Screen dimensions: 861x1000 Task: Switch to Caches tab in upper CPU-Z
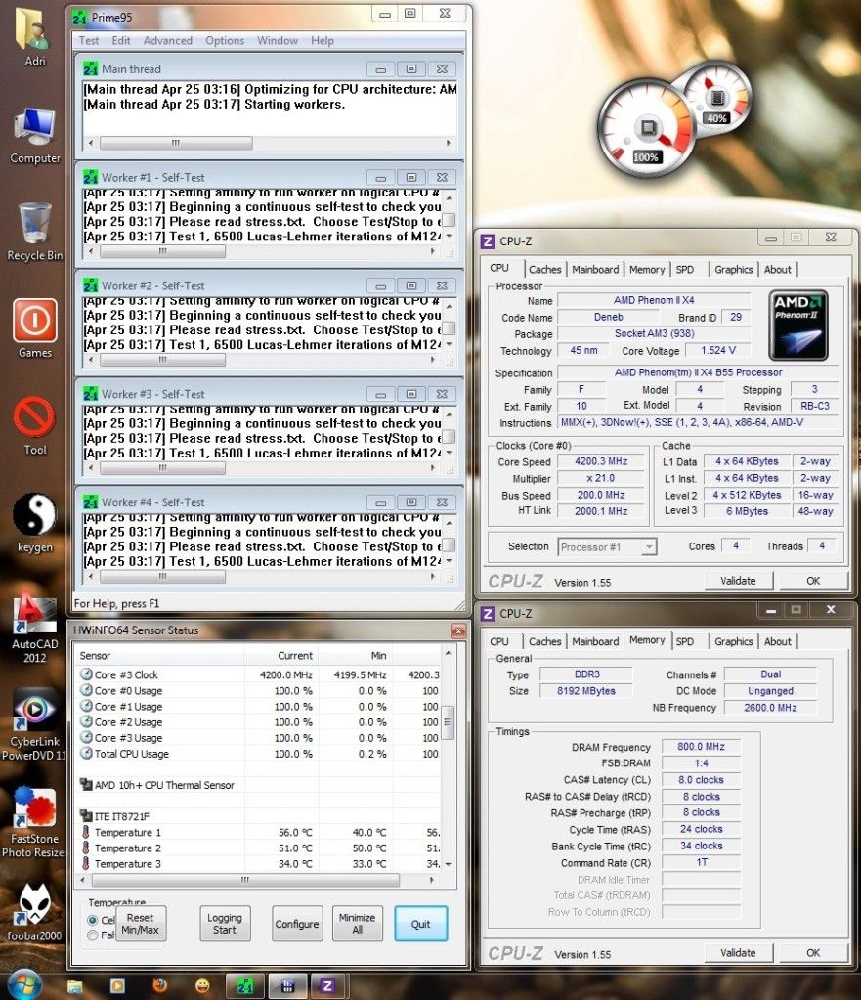tap(544, 269)
